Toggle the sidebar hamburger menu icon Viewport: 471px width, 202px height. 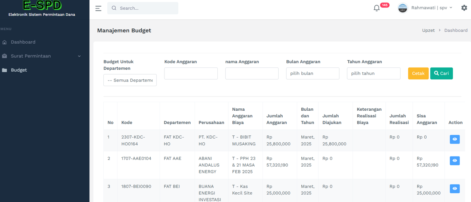point(98,8)
